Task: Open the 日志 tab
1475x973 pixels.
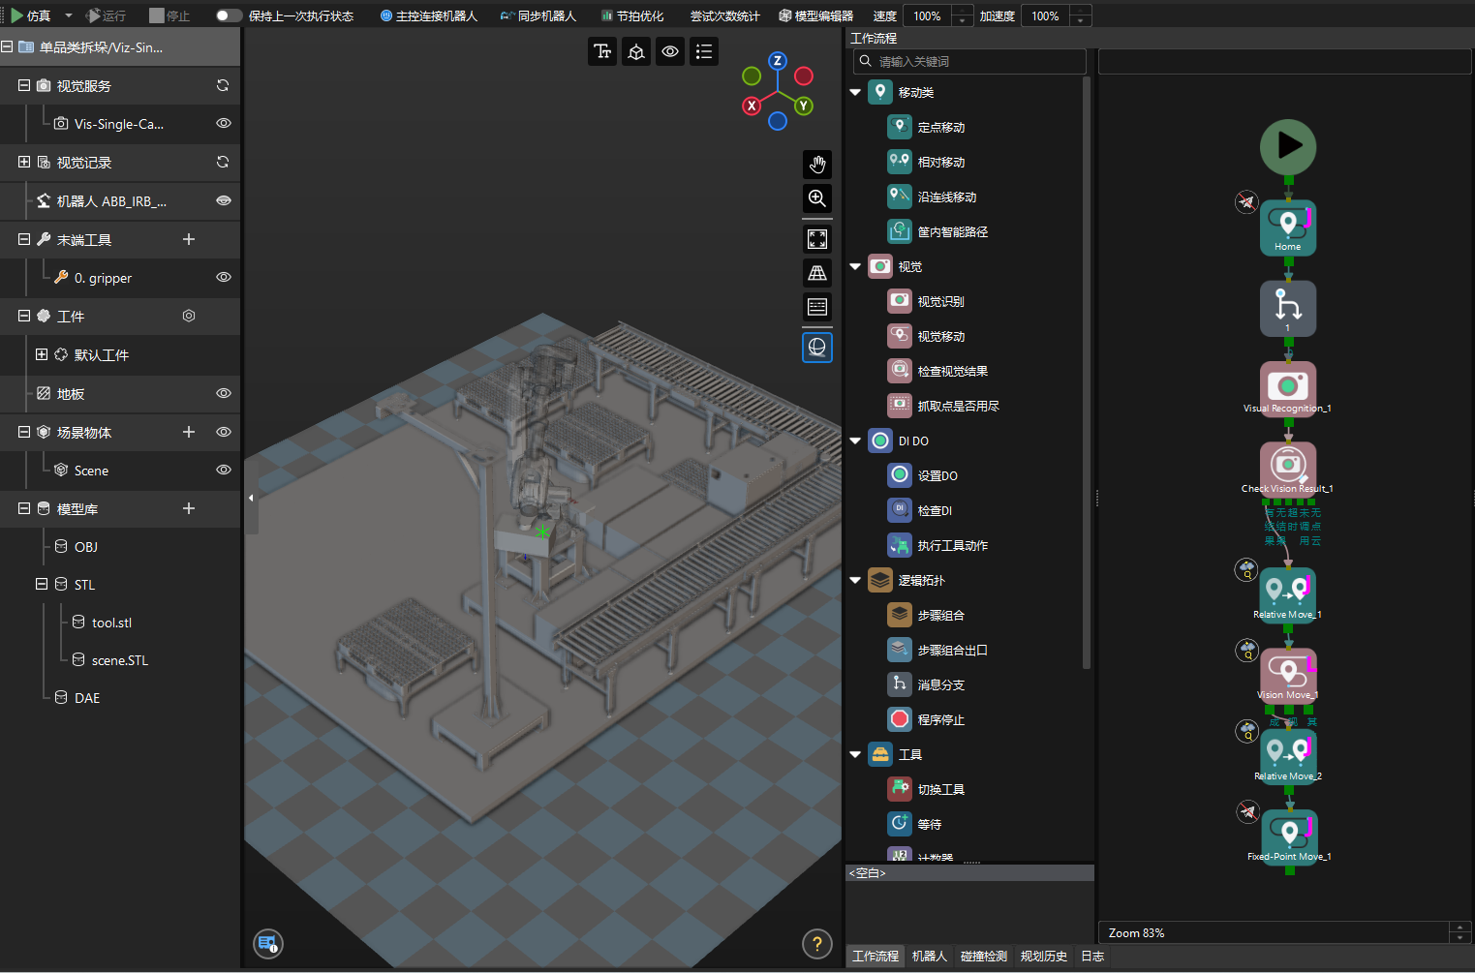Action: click(x=1092, y=956)
